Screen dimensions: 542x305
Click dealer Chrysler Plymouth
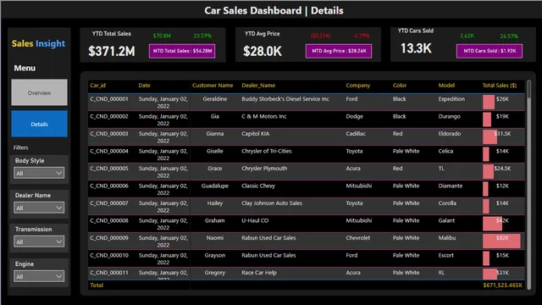[x=264, y=169]
